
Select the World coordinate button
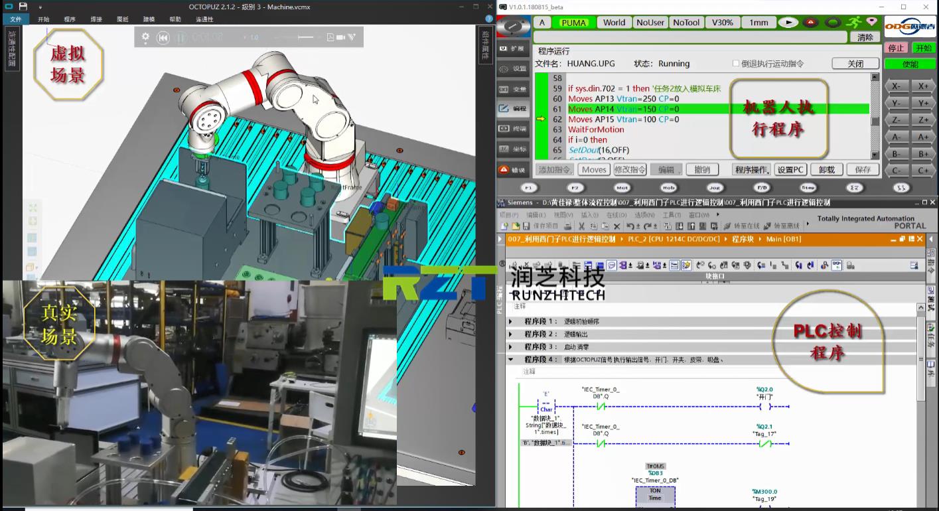[614, 22]
